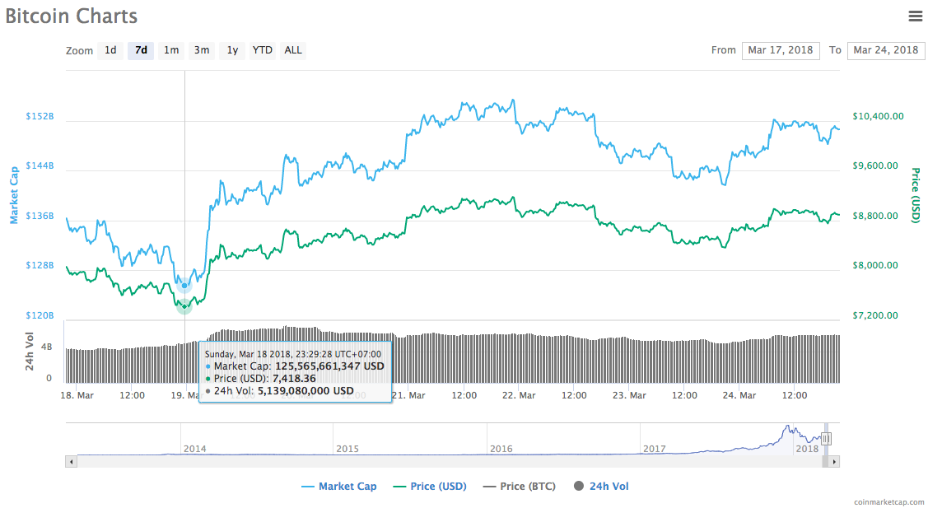Viewport: 942px width, 508px height.
Task: Select the YTD zoom option
Action: 262,50
